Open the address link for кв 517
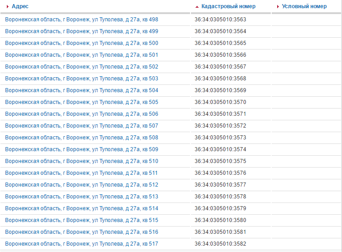The image size is (342, 252). coord(82,244)
